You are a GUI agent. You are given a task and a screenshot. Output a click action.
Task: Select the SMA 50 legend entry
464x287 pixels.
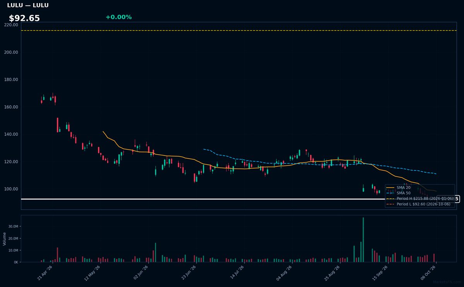coord(398,193)
